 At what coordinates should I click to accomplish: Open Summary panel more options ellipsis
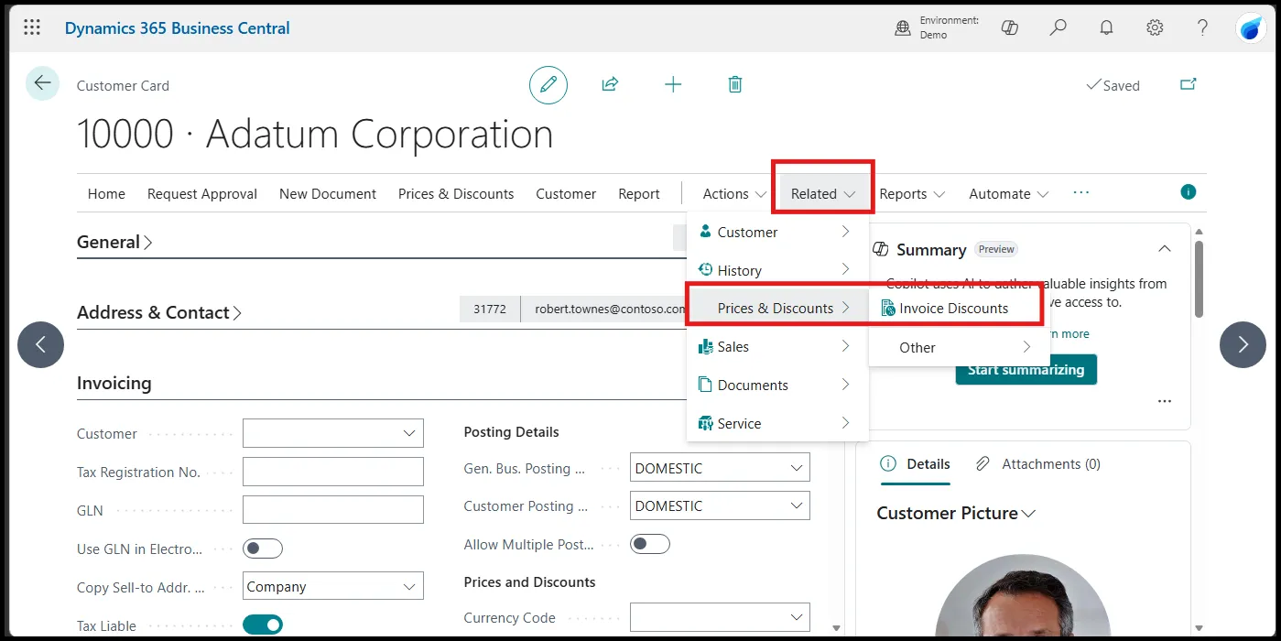tap(1164, 401)
